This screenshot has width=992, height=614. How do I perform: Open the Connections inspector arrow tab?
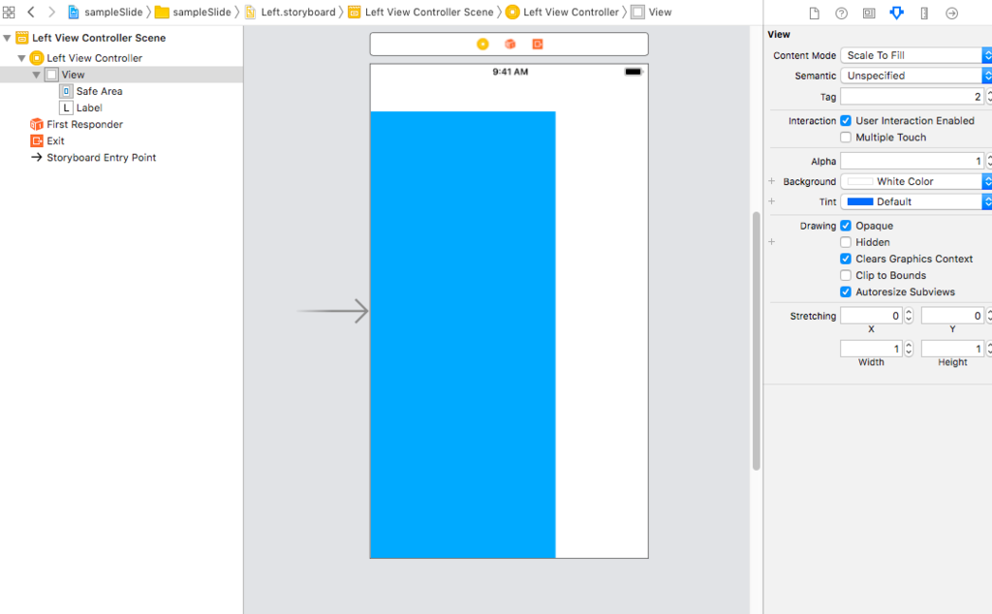[951, 14]
